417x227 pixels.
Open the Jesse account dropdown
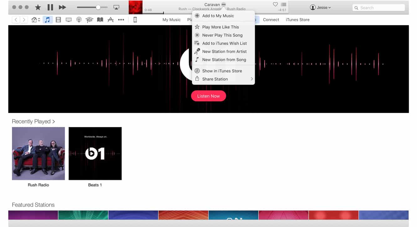pyautogui.click(x=320, y=7)
